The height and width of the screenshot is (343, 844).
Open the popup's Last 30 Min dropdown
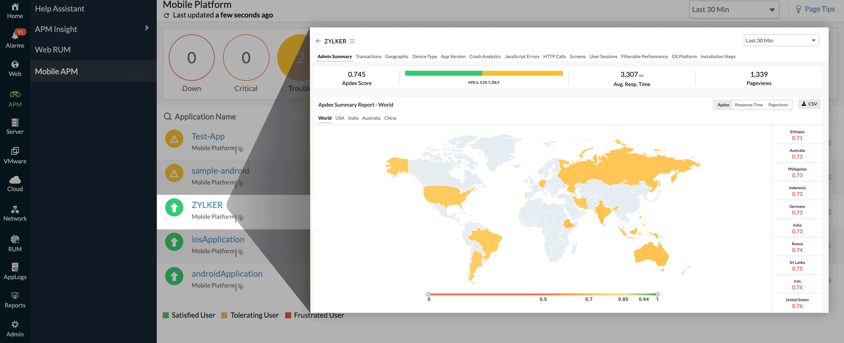click(781, 40)
